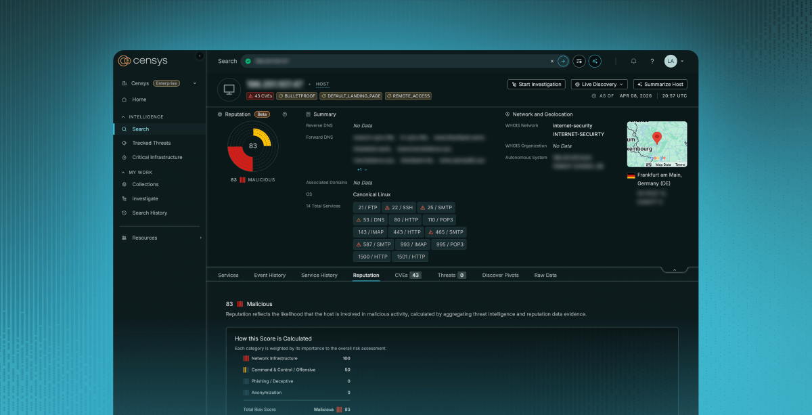Clear the search field with the X

(551, 61)
